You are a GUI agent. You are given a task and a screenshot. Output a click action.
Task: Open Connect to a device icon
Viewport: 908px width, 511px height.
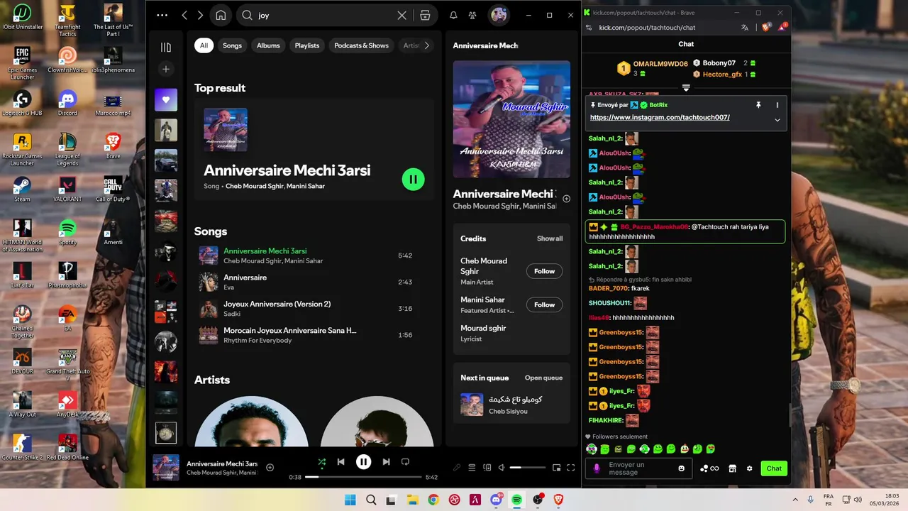tap(487, 468)
